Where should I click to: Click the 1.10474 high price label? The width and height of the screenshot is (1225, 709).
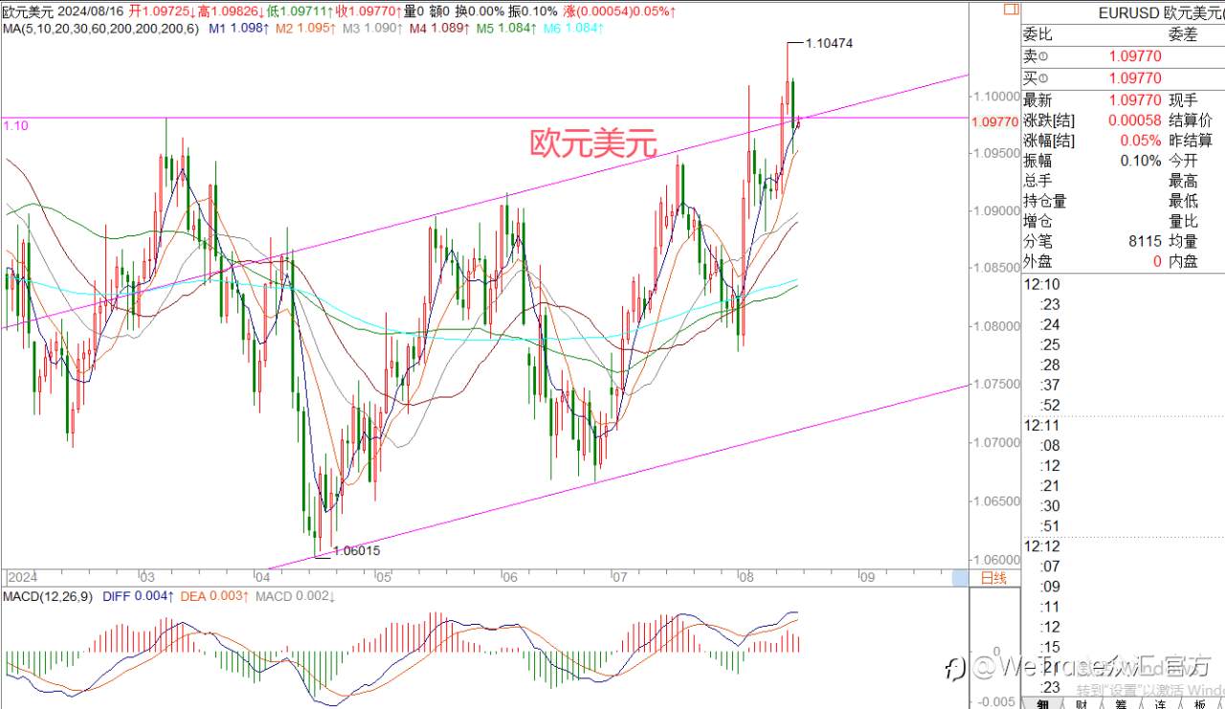pyautogui.click(x=829, y=43)
